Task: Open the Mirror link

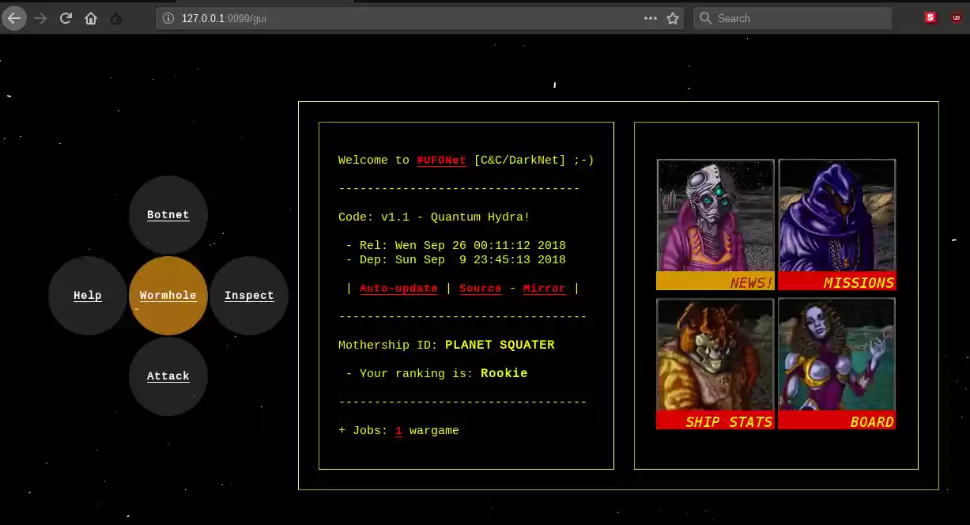Action: pos(544,289)
